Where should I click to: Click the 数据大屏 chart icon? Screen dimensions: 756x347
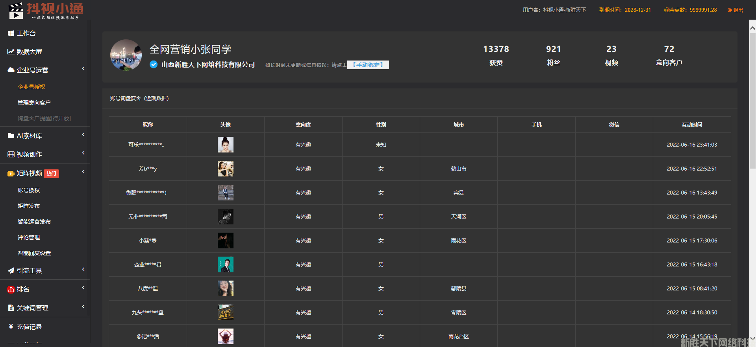[11, 52]
